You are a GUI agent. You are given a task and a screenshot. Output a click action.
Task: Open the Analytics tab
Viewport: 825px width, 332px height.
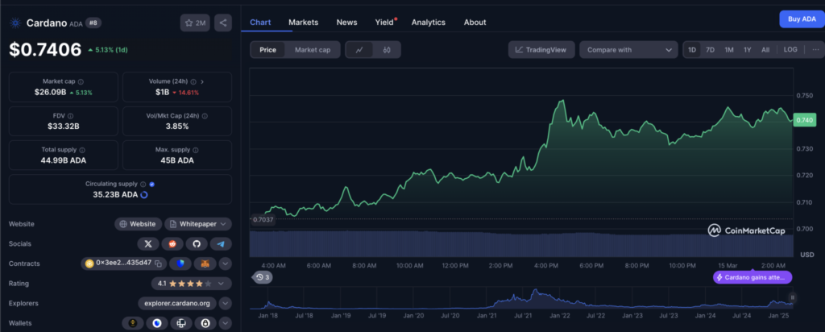tap(428, 22)
